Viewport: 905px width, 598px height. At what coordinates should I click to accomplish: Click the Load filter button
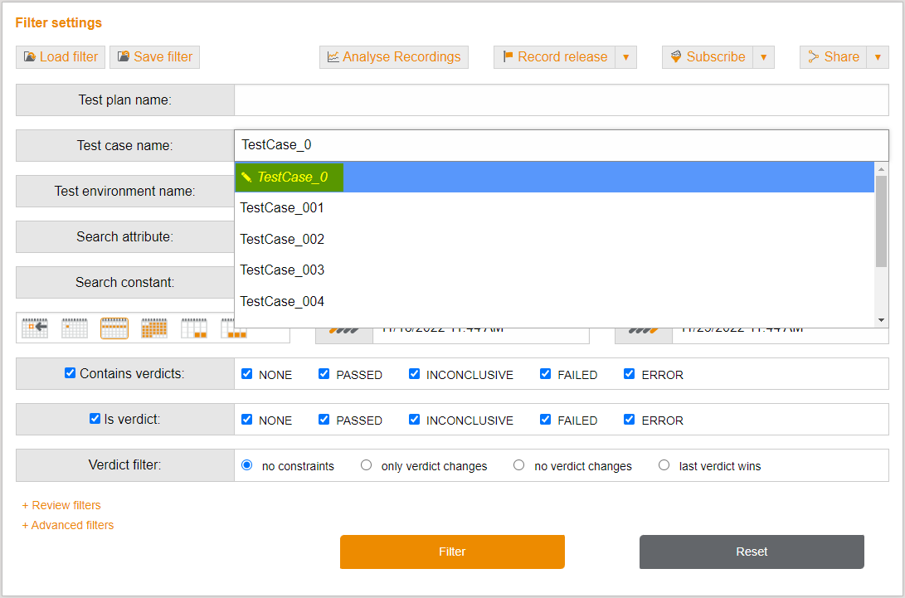(61, 57)
